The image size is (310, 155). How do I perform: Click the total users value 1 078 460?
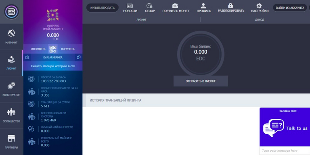(x=48, y=120)
